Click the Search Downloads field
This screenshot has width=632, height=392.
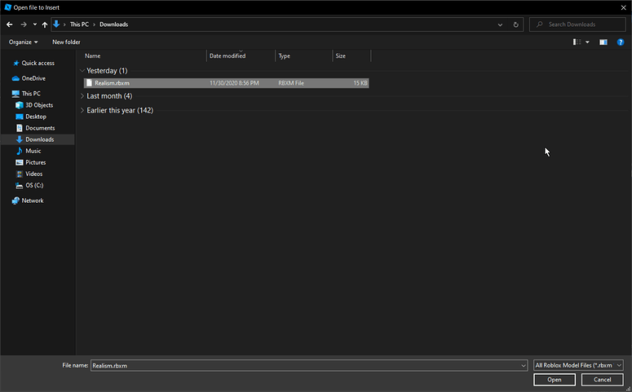[577, 24]
